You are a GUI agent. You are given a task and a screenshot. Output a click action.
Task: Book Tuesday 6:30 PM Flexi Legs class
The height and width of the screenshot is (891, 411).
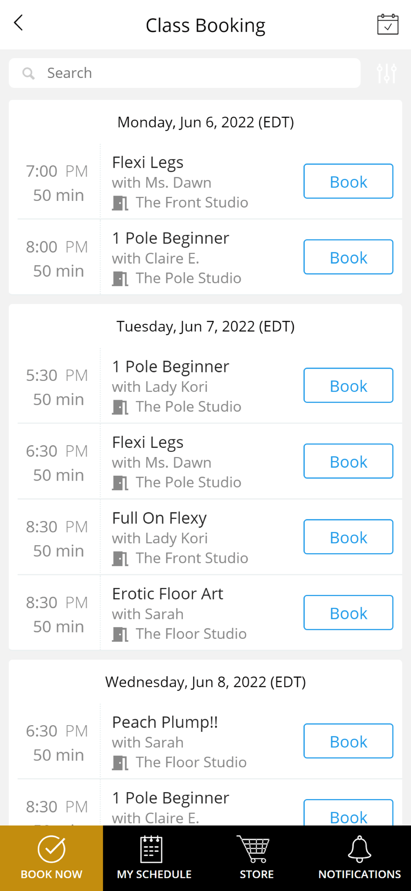coord(348,461)
